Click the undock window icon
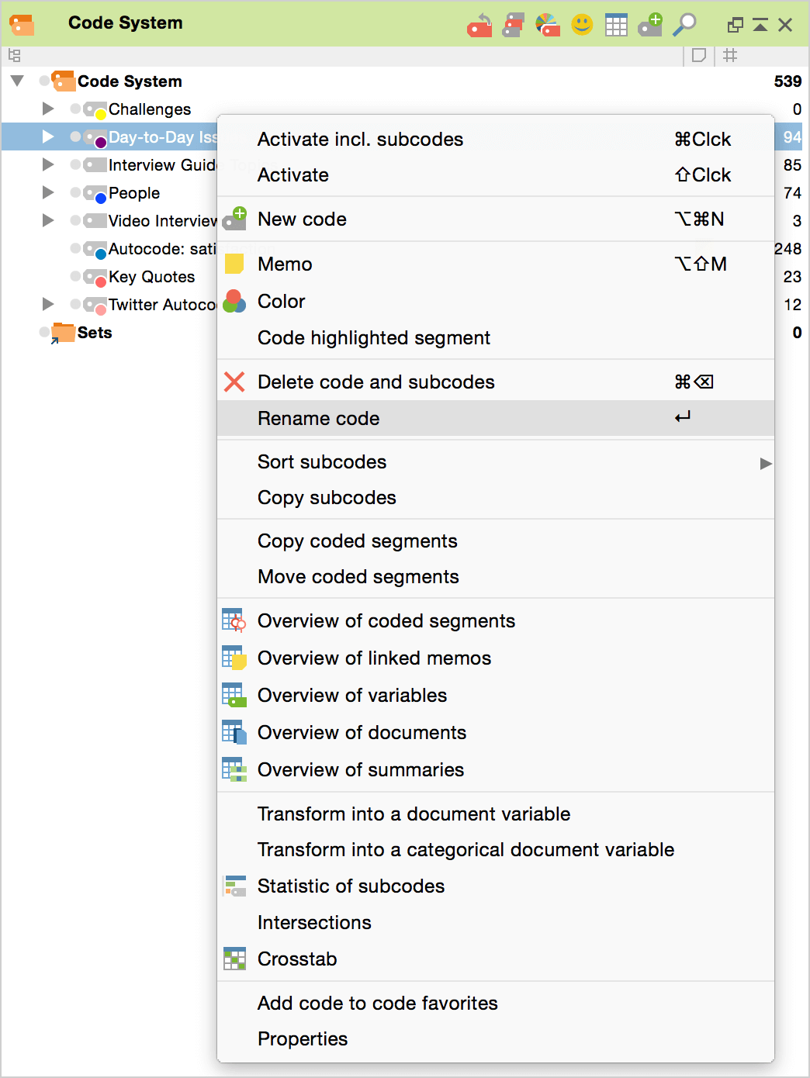Viewport: 810px width, 1078px height. point(735,26)
